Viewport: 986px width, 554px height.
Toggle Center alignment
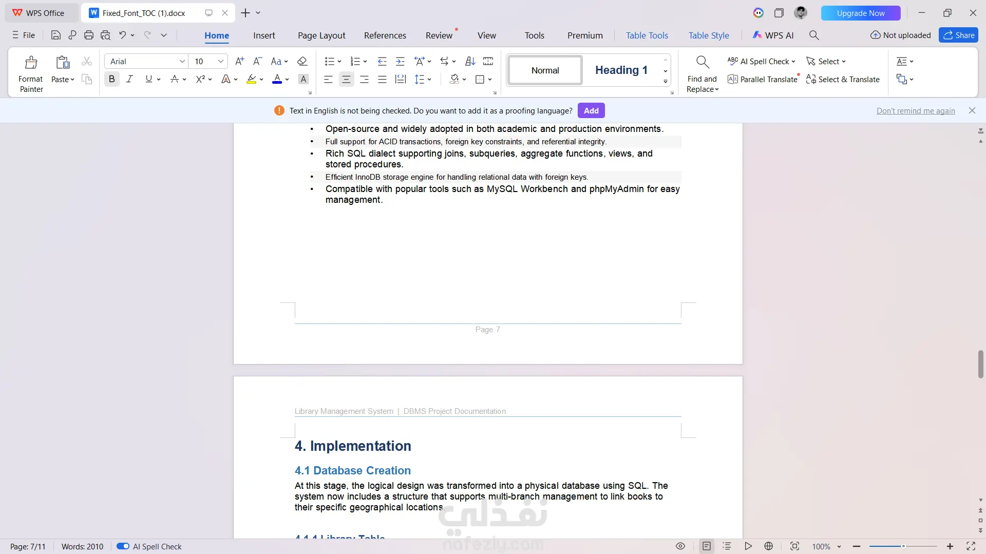pyautogui.click(x=346, y=79)
